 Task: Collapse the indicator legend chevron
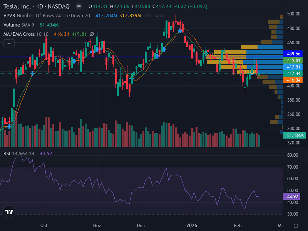[9, 44]
